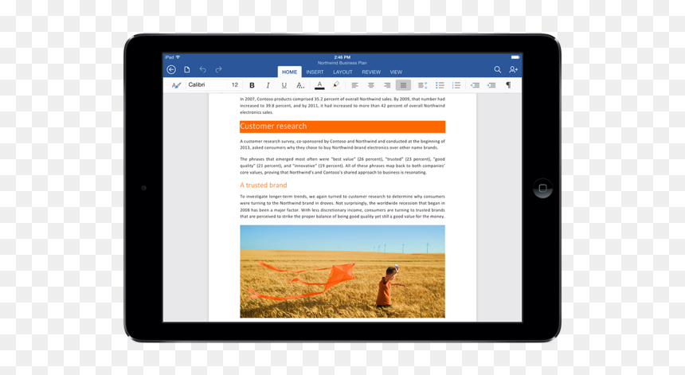This screenshot has height=375, width=685.
Task: Click paragraph starting 'A customer research survey'
Action: pyautogui.click(x=342, y=144)
